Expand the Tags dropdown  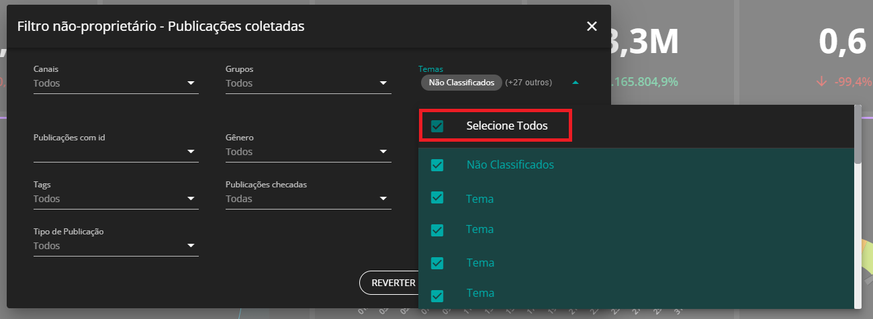116,199
